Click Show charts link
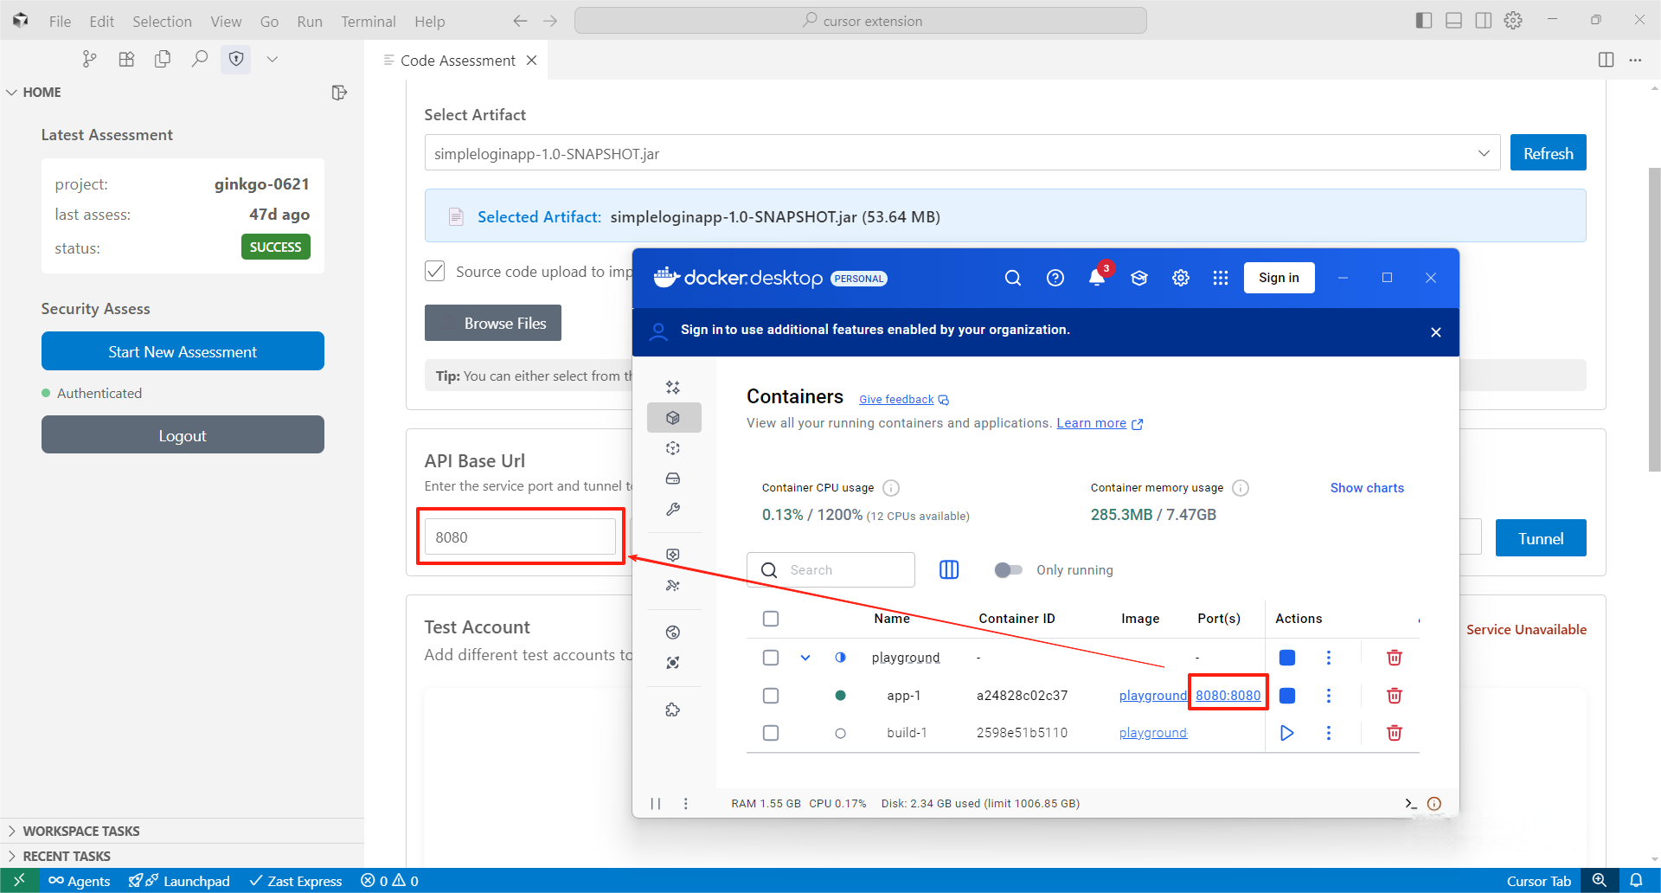The width and height of the screenshot is (1661, 893). 1367,488
